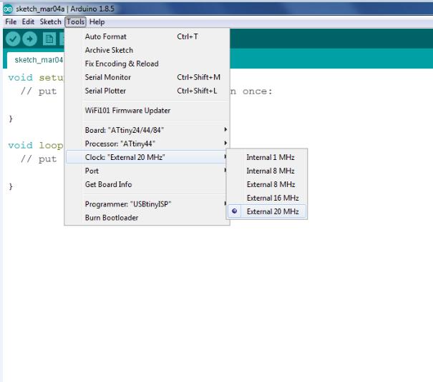Expand the Programmer "USBtinyISP" submenu
The height and width of the screenshot is (382, 433).
[x=147, y=204]
